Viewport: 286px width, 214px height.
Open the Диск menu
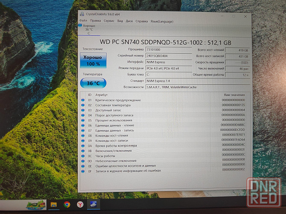point(129,21)
